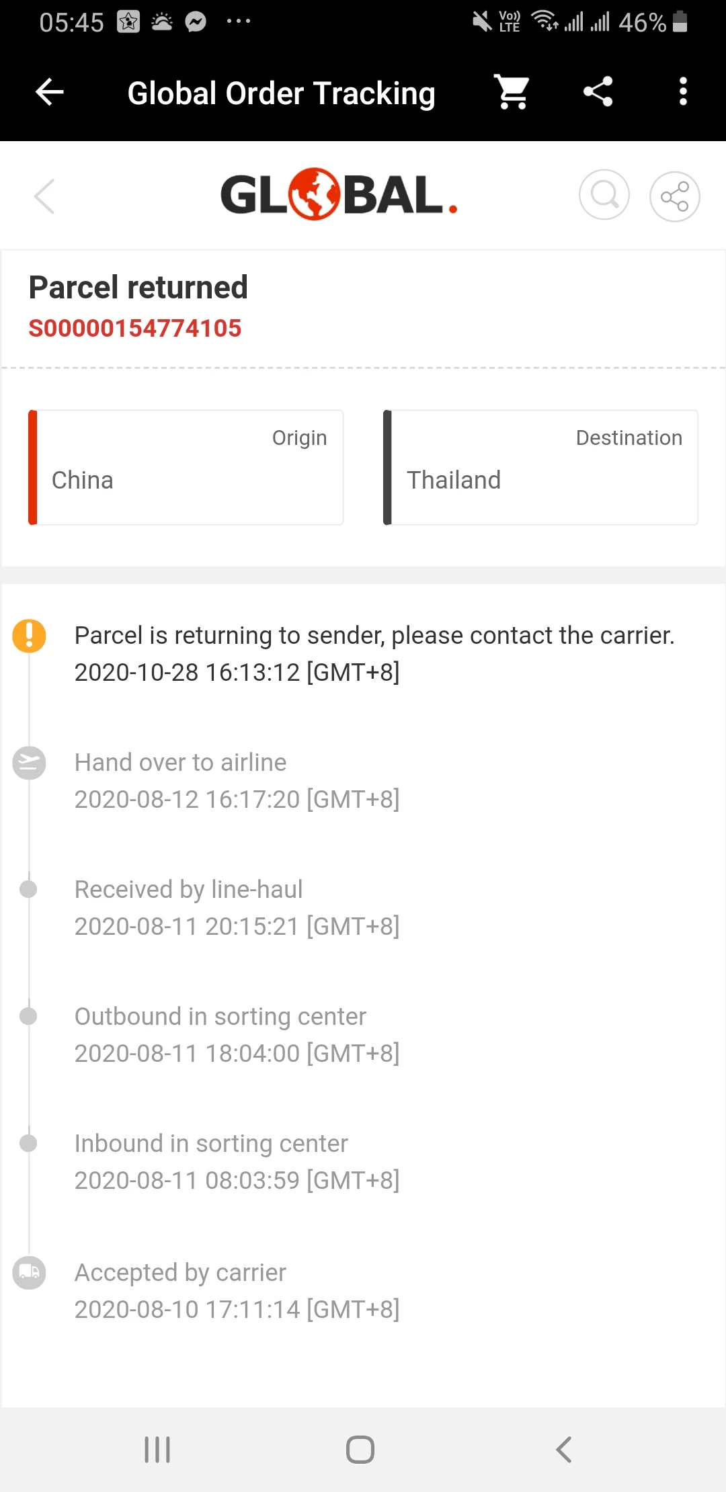Tap the back arrow in the app bar
The width and height of the screenshot is (726, 1492).
click(x=49, y=92)
